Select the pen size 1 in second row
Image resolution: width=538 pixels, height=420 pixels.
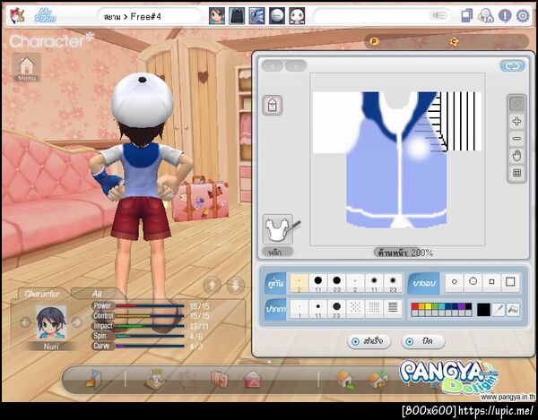(x=299, y=309)
